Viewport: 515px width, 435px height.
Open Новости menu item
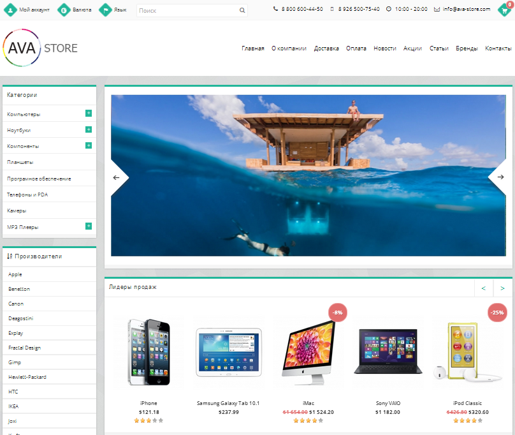(x=385, y=48)
